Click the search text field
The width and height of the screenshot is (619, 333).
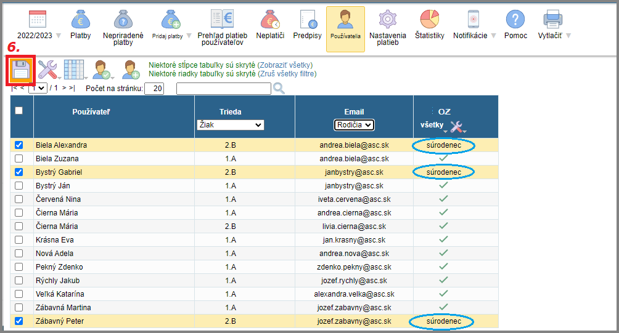[x=224, y=89]
